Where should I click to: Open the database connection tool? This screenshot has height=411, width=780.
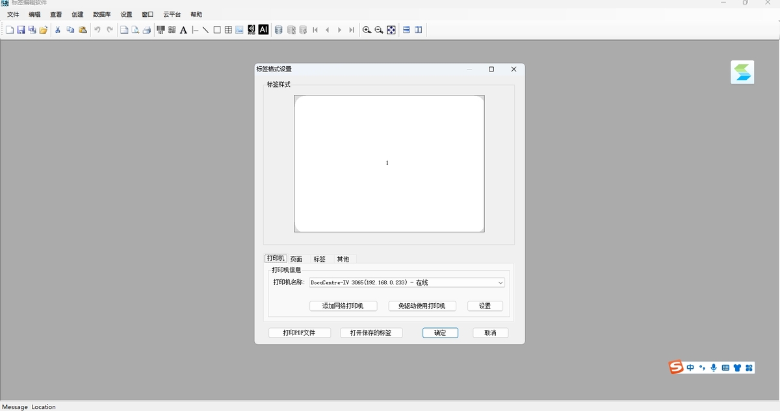278,29
